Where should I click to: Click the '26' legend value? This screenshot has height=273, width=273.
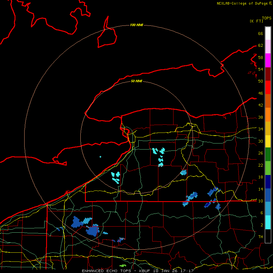pyautogui.click(x=261, y=153)
